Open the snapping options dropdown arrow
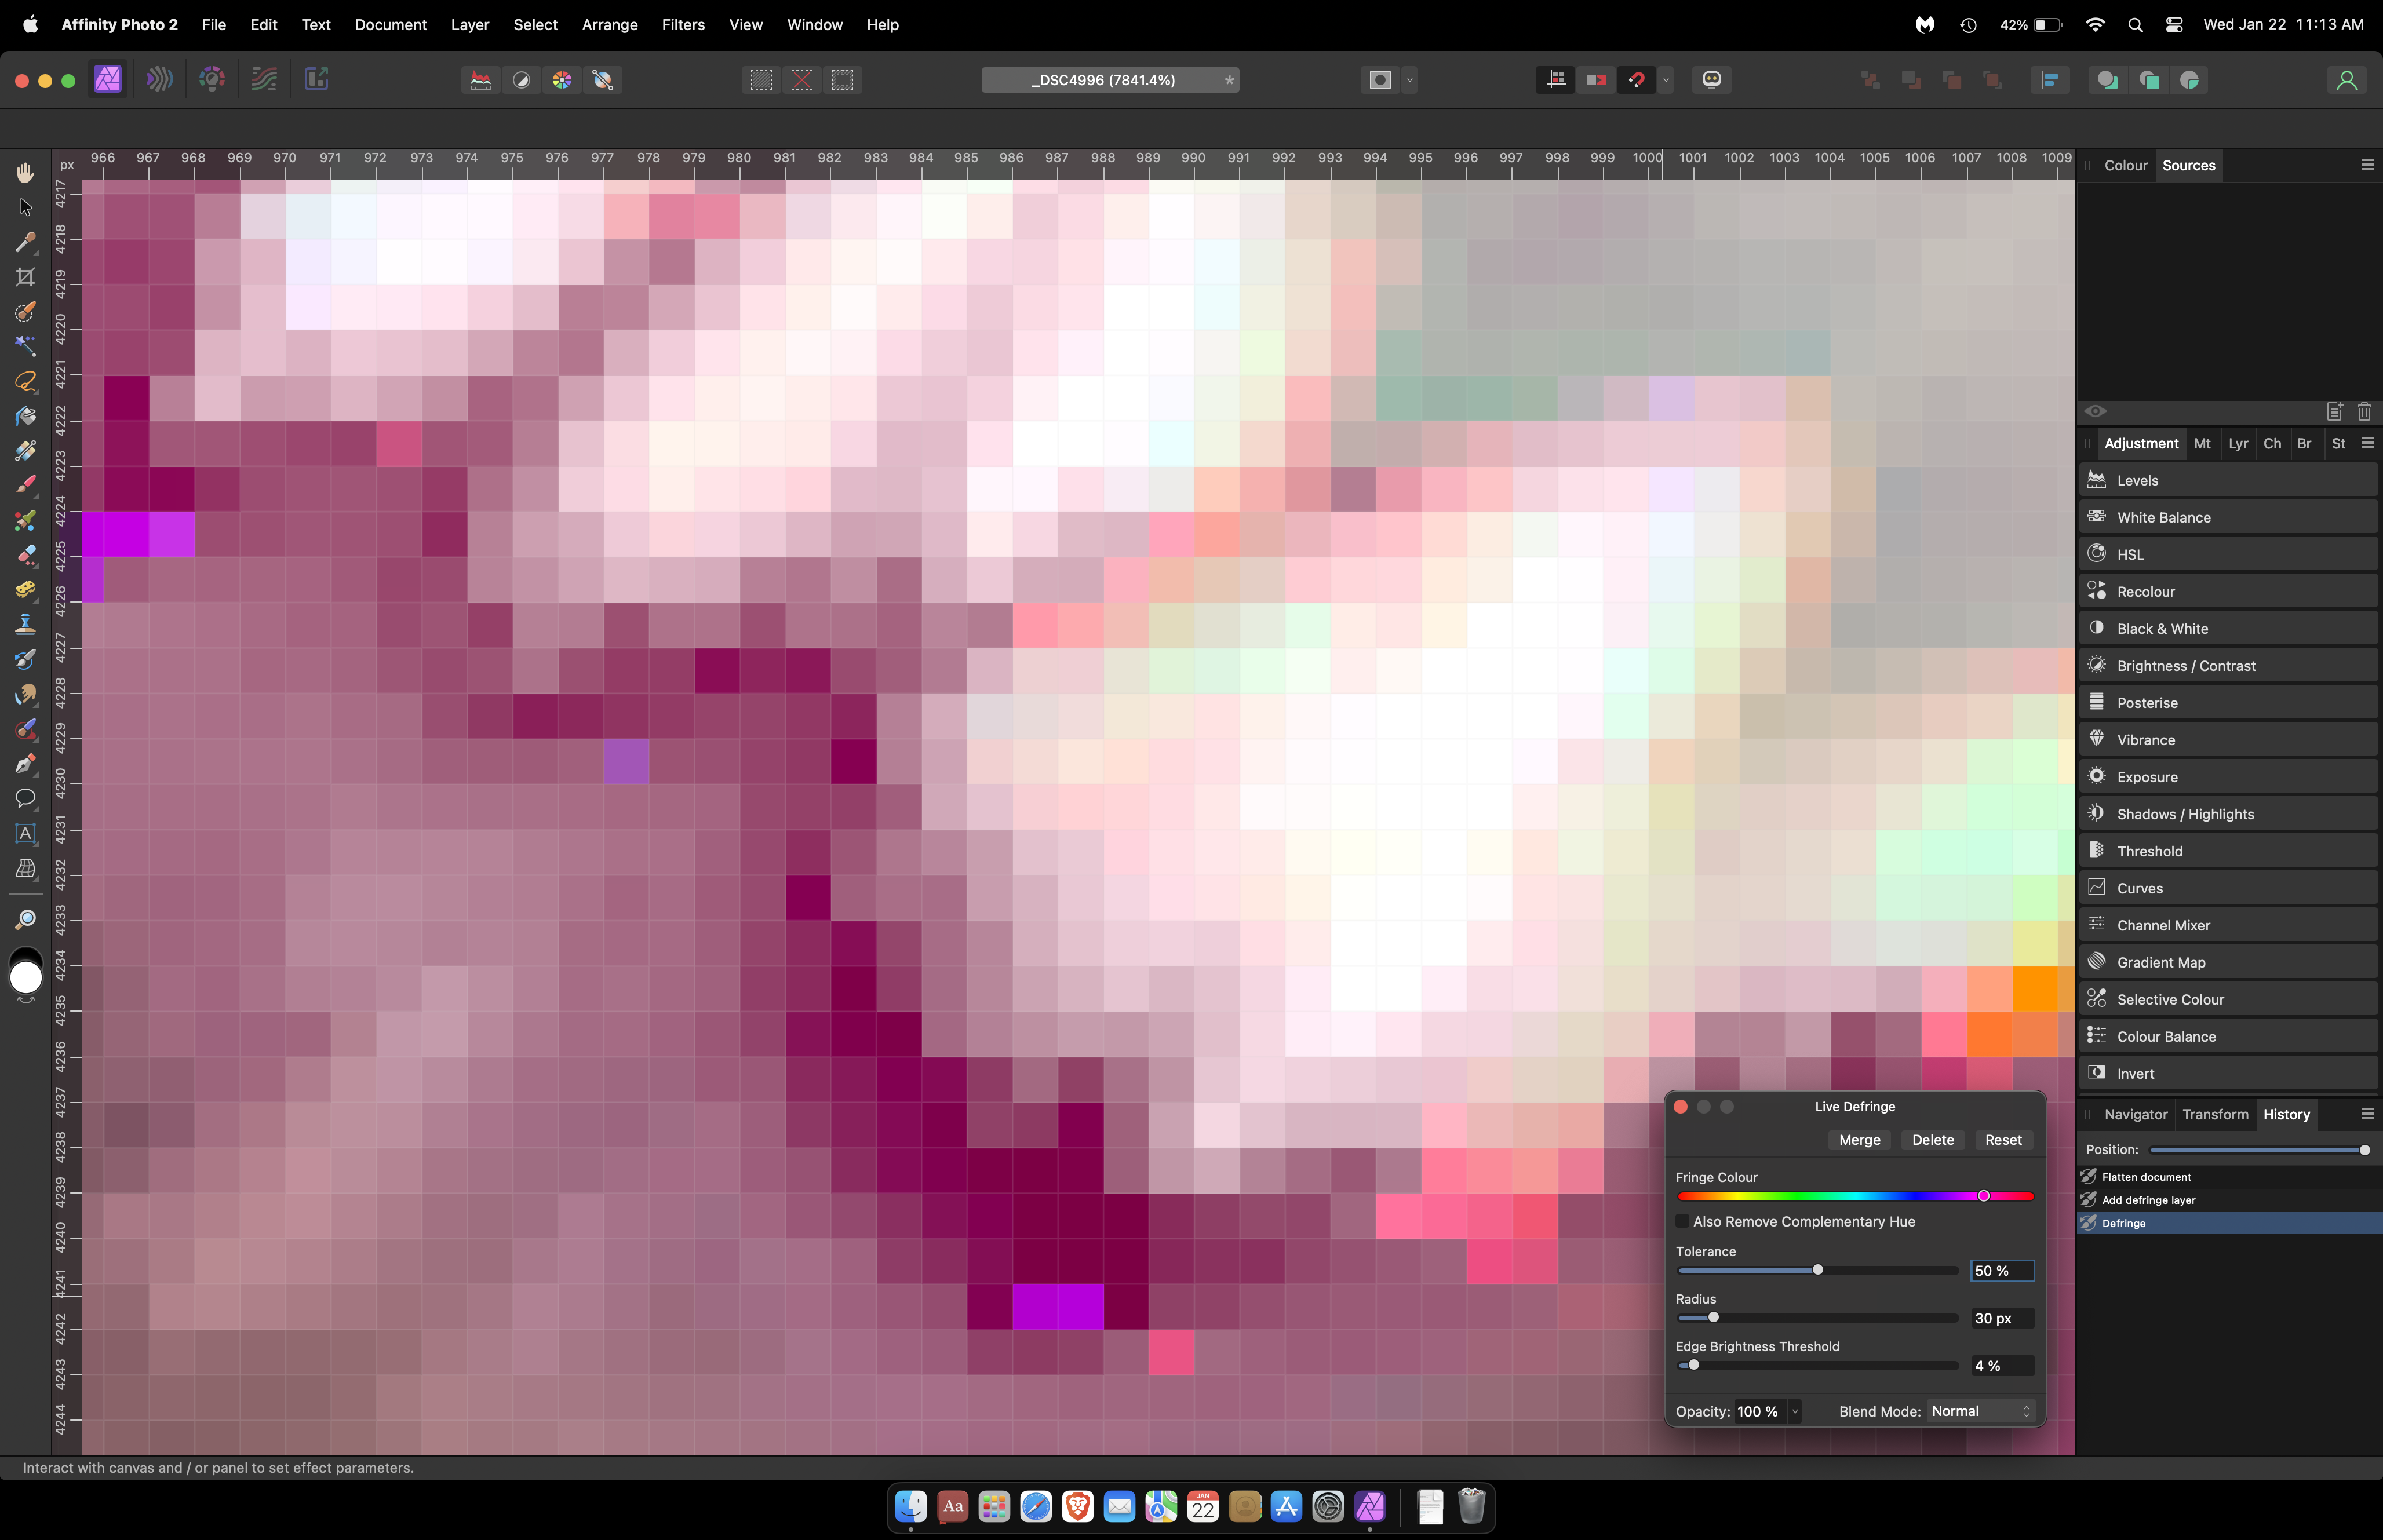 [x=1666, y=80]
